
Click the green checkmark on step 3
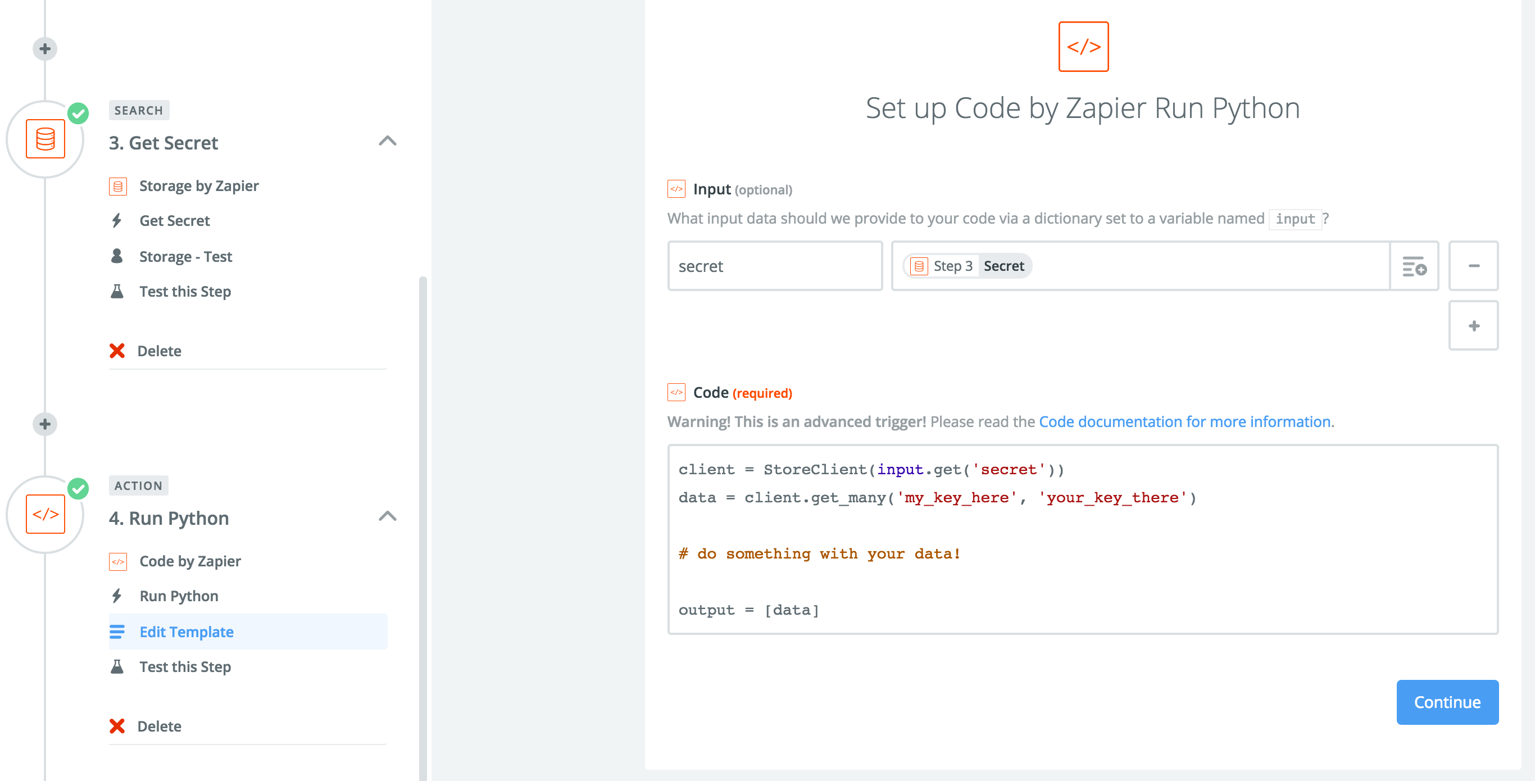point(78,113)
